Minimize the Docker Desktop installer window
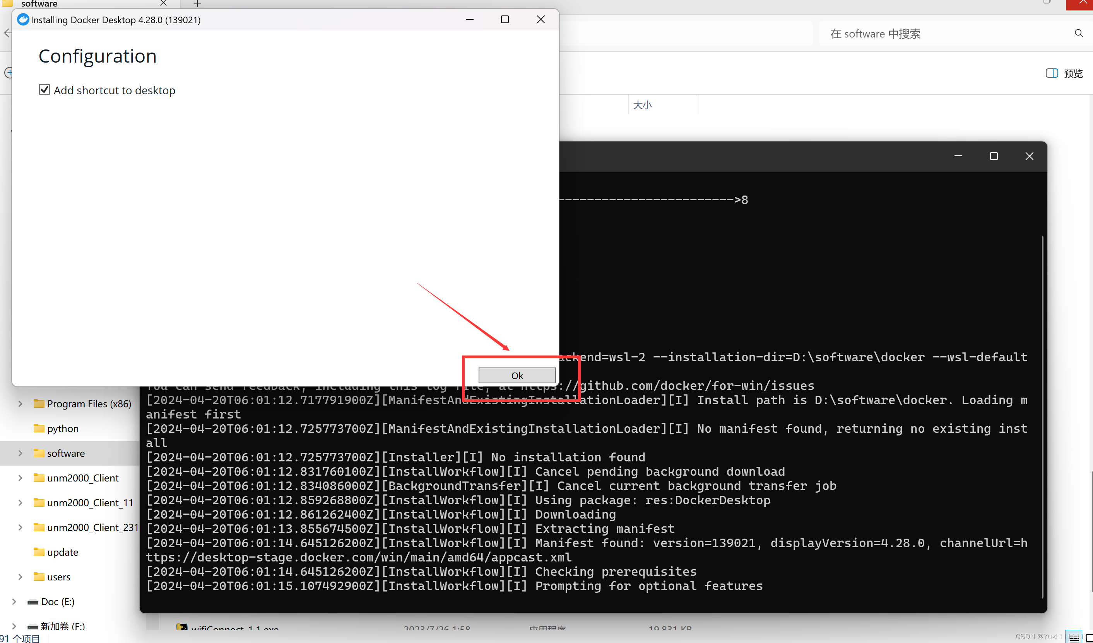Image resolution: width=1093 pixels, height=643 pixels. 469,19
